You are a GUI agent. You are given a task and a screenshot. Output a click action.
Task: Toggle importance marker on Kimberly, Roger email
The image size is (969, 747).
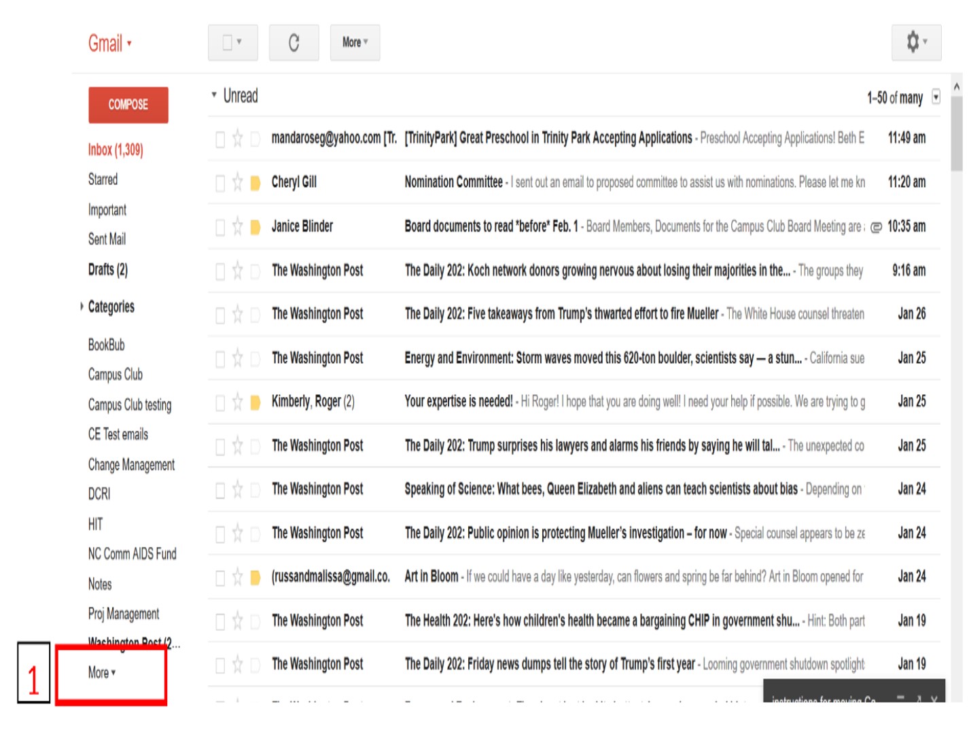click(x=256, y=402)
